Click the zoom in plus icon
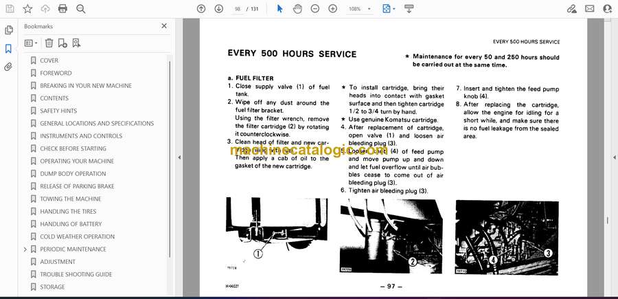Viewport: 618px width, 299px height. click(332, 9)
